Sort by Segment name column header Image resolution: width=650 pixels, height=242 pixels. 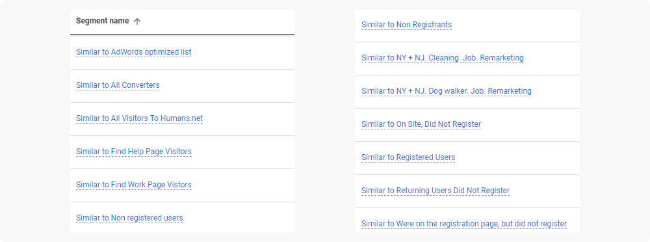point(103,21)
